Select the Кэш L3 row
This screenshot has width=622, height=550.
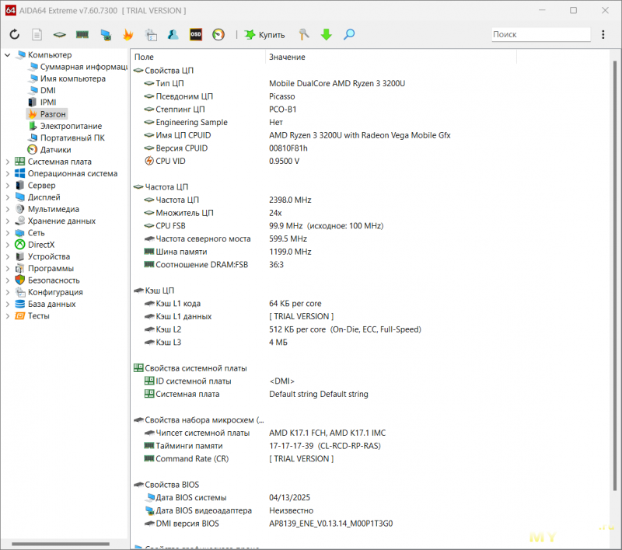215,343
